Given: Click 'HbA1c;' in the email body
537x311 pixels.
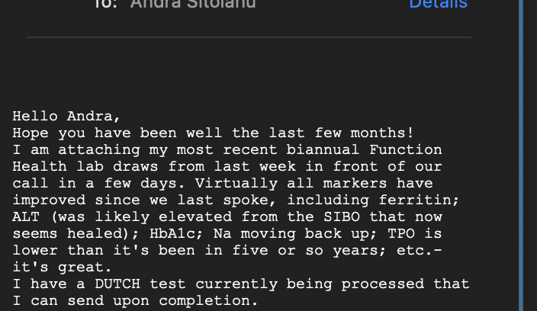Looking at the screenshot, I should point(177,233).
